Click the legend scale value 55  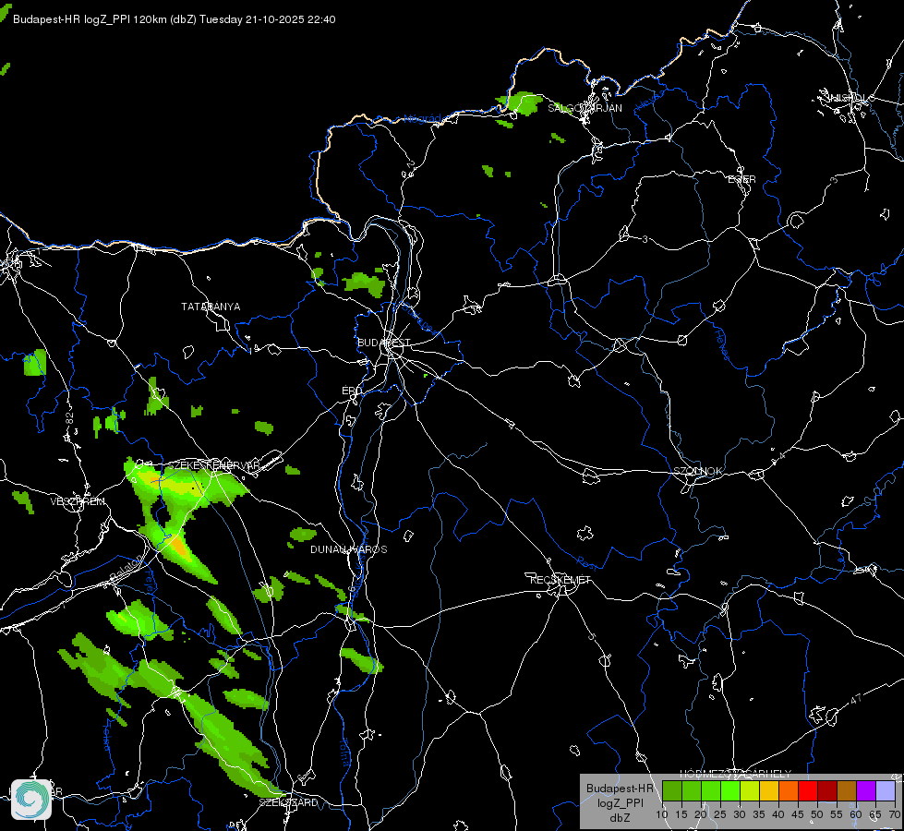837,815
